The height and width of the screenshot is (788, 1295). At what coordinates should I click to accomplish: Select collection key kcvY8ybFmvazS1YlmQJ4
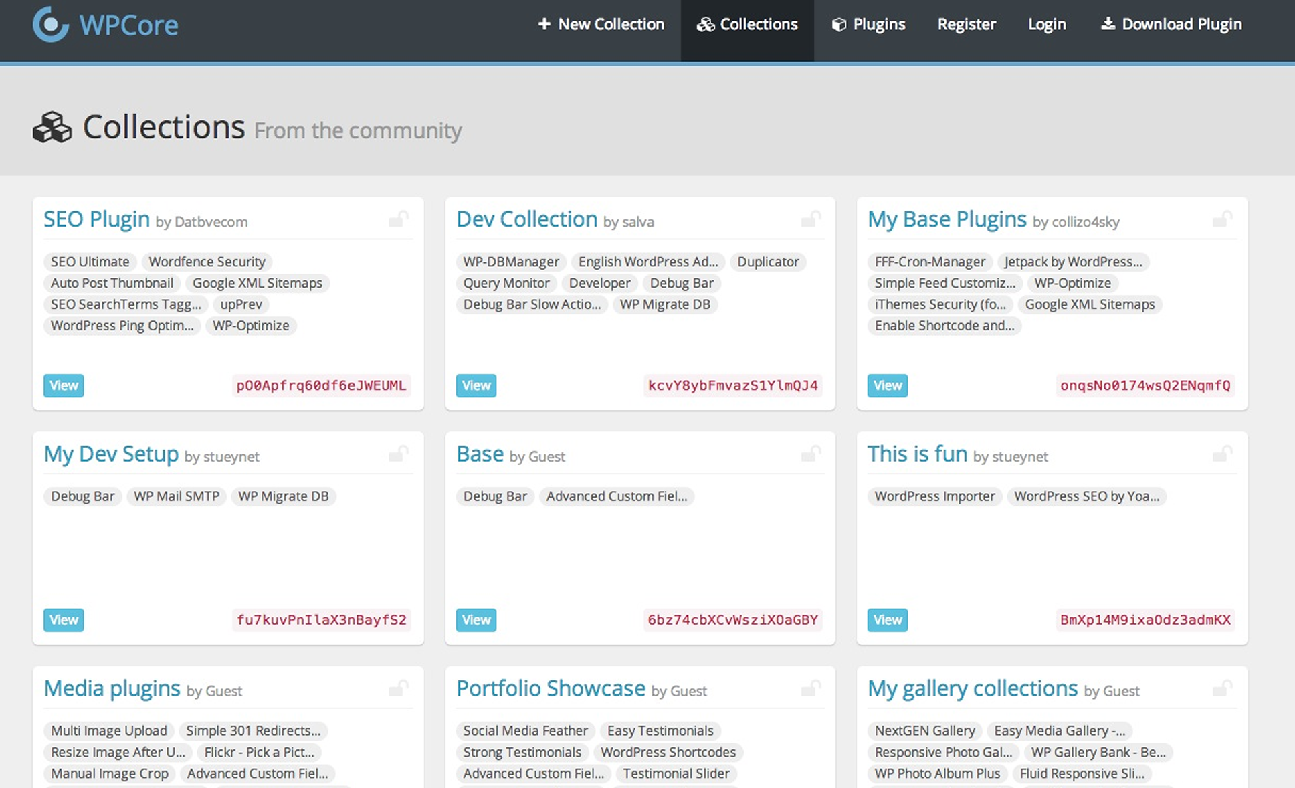tap(732, 385)
